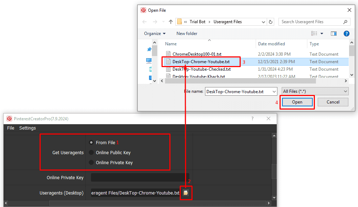Open the help question mark icon

pos(346,34)
